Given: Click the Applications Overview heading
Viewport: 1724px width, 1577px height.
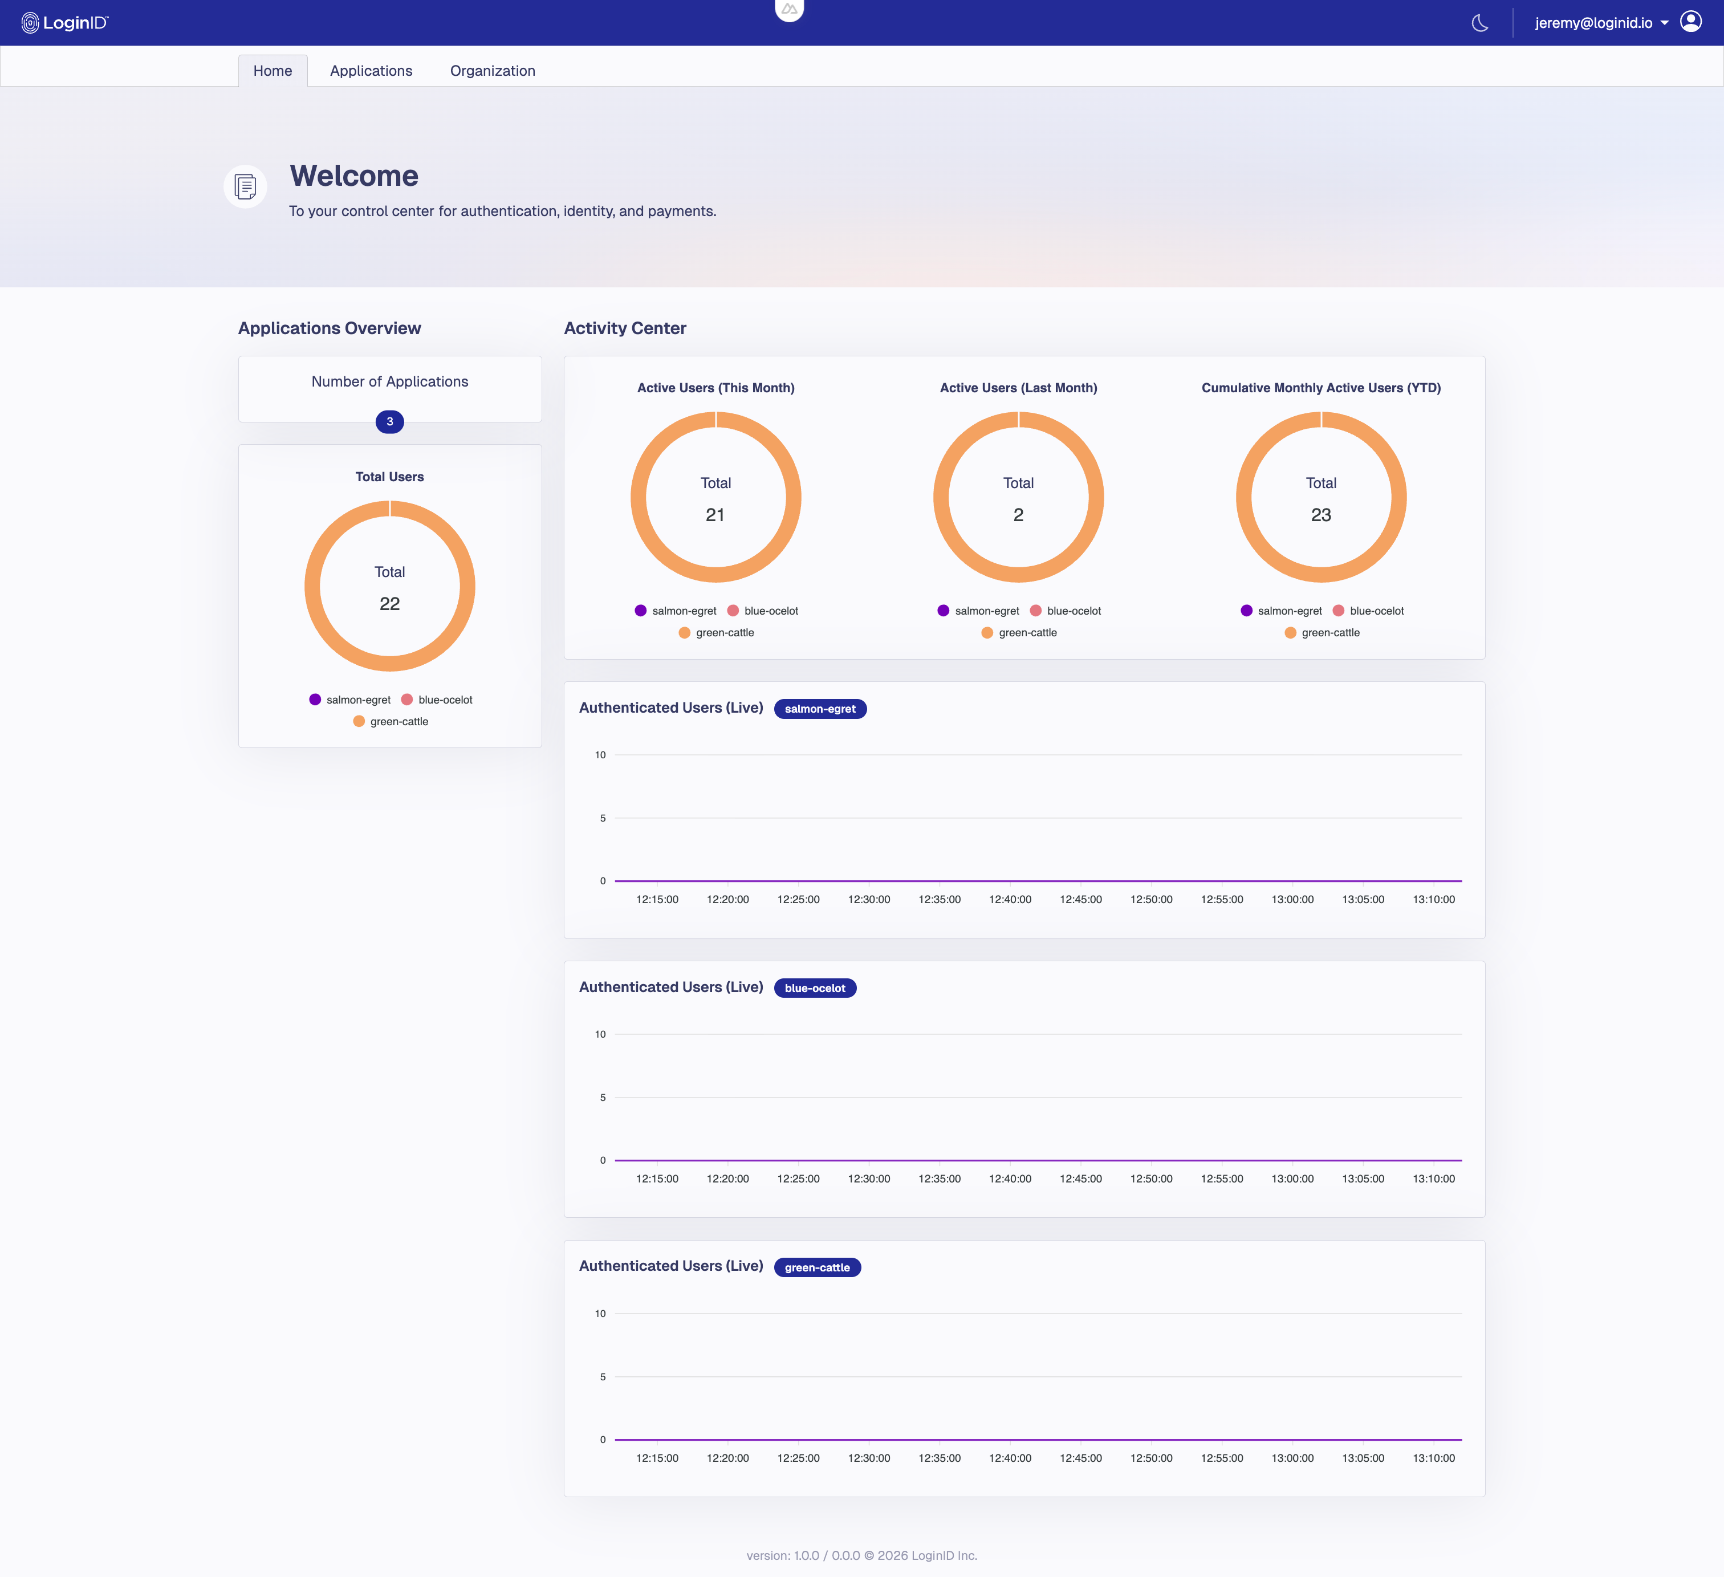Looking at the screenshot, I should 330,328.
